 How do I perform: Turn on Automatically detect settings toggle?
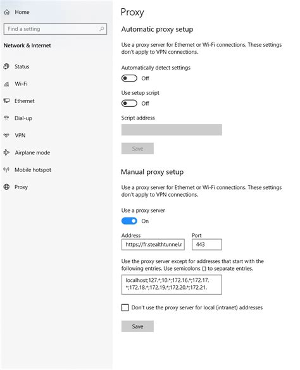pos(129,78)
